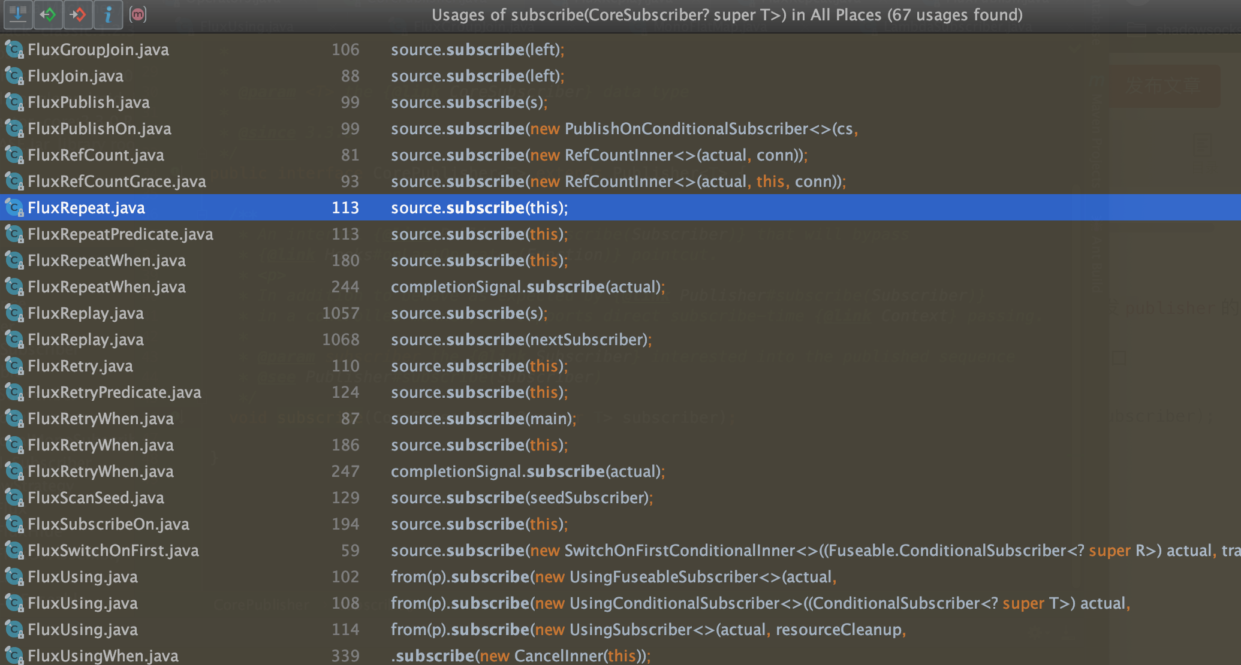Click the FluxRetry.java class icon

coord(14,366)
